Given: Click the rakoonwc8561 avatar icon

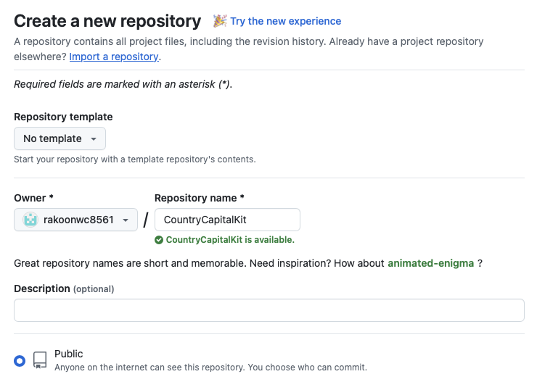Looking at the screenshot, I should pyautogui.click(x=30, y=220).
